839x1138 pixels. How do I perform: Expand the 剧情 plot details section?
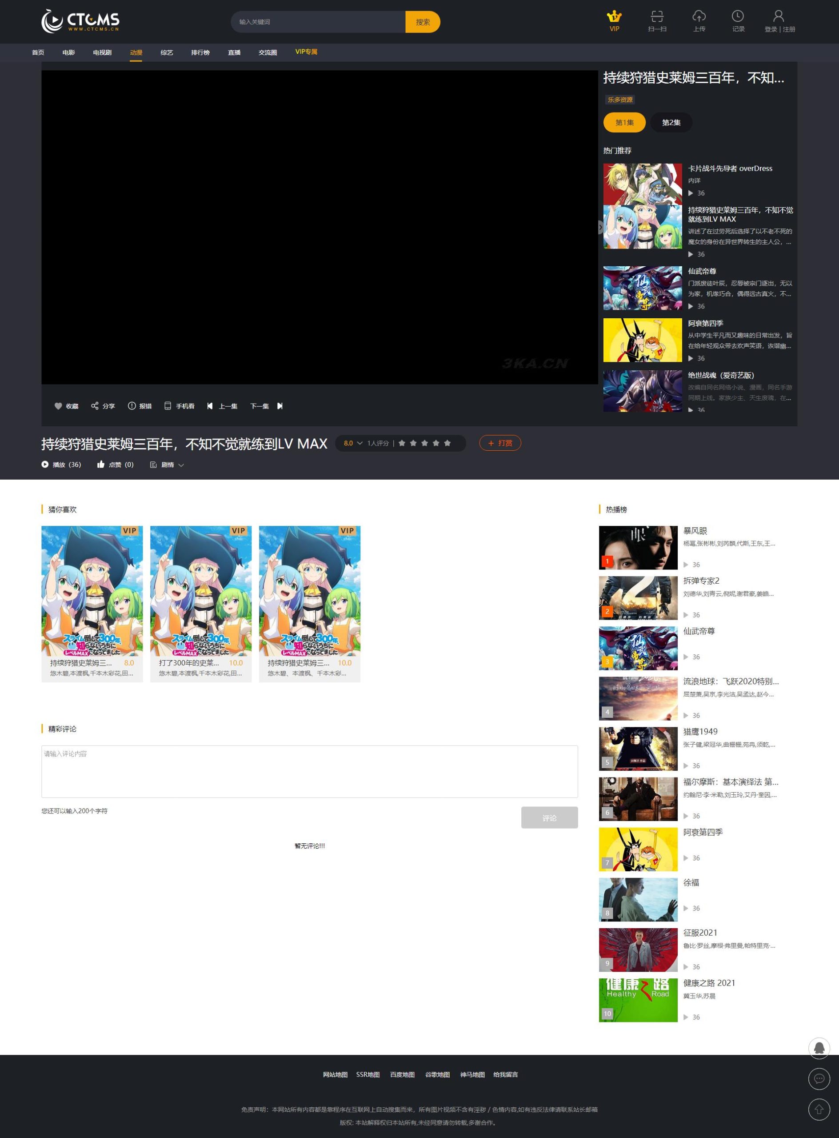[168, 465]
